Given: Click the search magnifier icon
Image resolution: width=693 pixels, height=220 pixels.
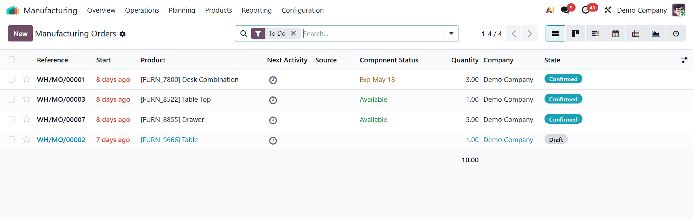Looking at the screenshot, I should coord(244,34).
